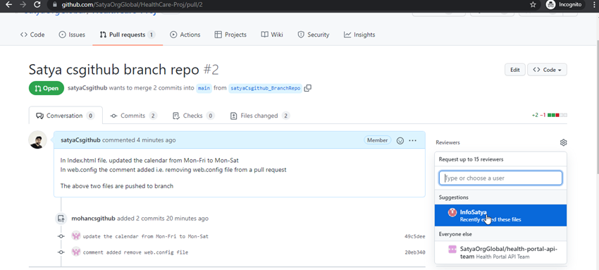599x270 pixels.
Task: Add reaction with the smiley icon
Action: coord(400,140)
